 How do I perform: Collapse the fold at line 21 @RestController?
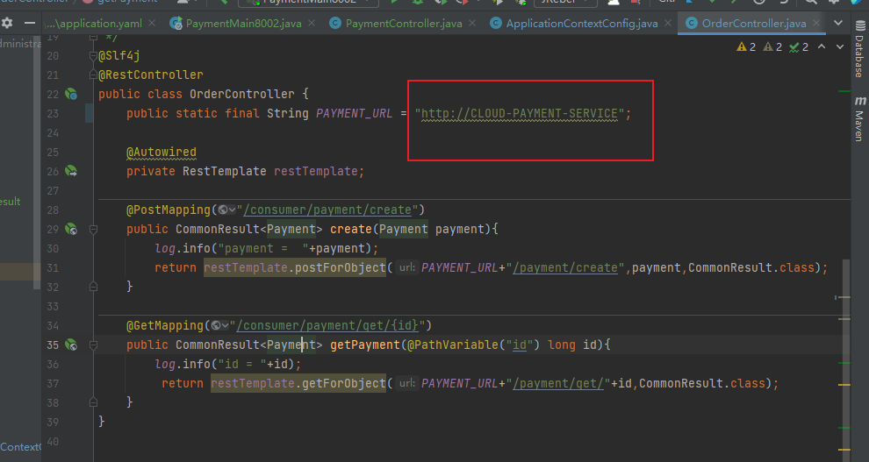click(93, 75)
